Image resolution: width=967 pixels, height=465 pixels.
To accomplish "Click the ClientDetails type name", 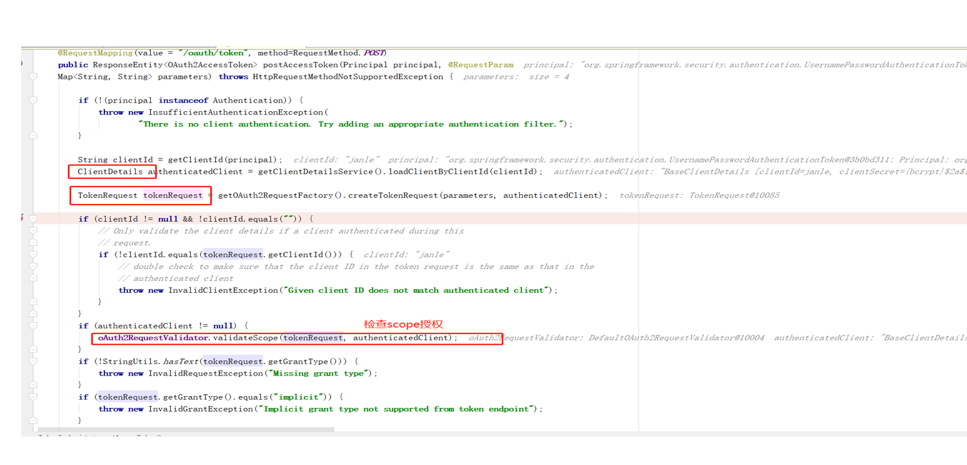I will [110, 172].
